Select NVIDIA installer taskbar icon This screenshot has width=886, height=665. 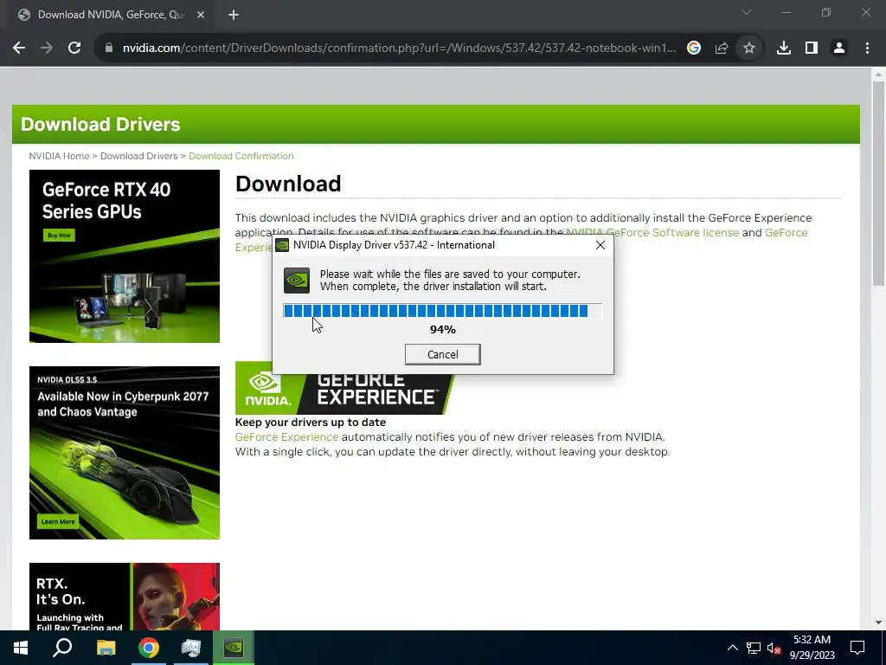tap(234, 648)
